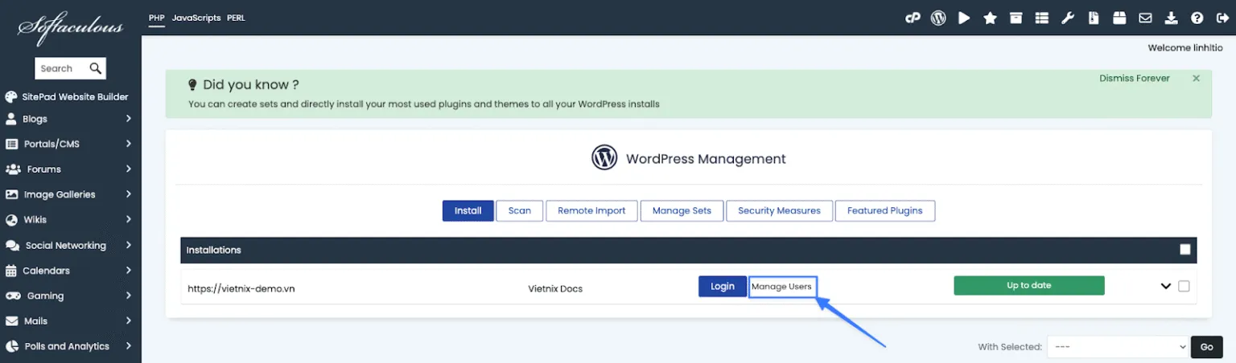This screenshot has height=363, width=1236.
Task: Click the Forums category icon
Action: (x=13, y=169)
